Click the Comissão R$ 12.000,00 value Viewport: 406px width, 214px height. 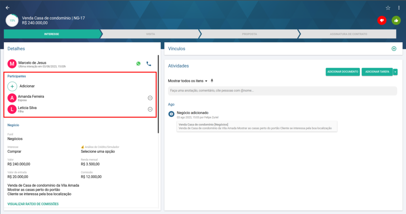point(91,177)
